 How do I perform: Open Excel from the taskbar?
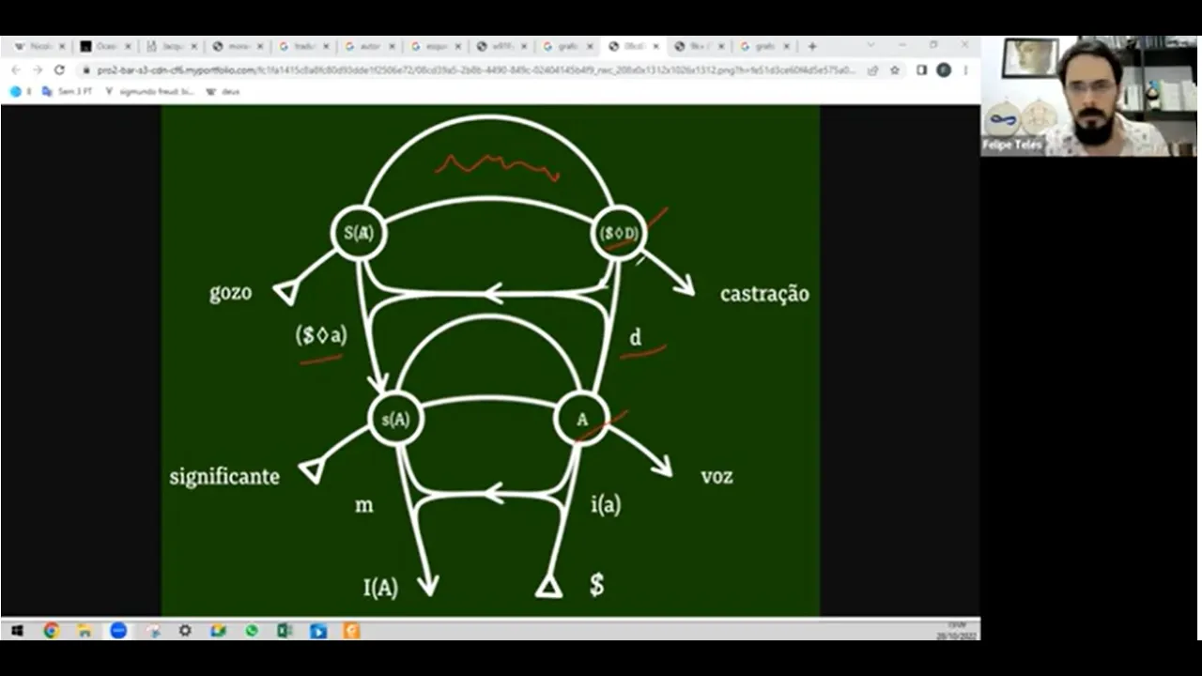click(285, 631)
